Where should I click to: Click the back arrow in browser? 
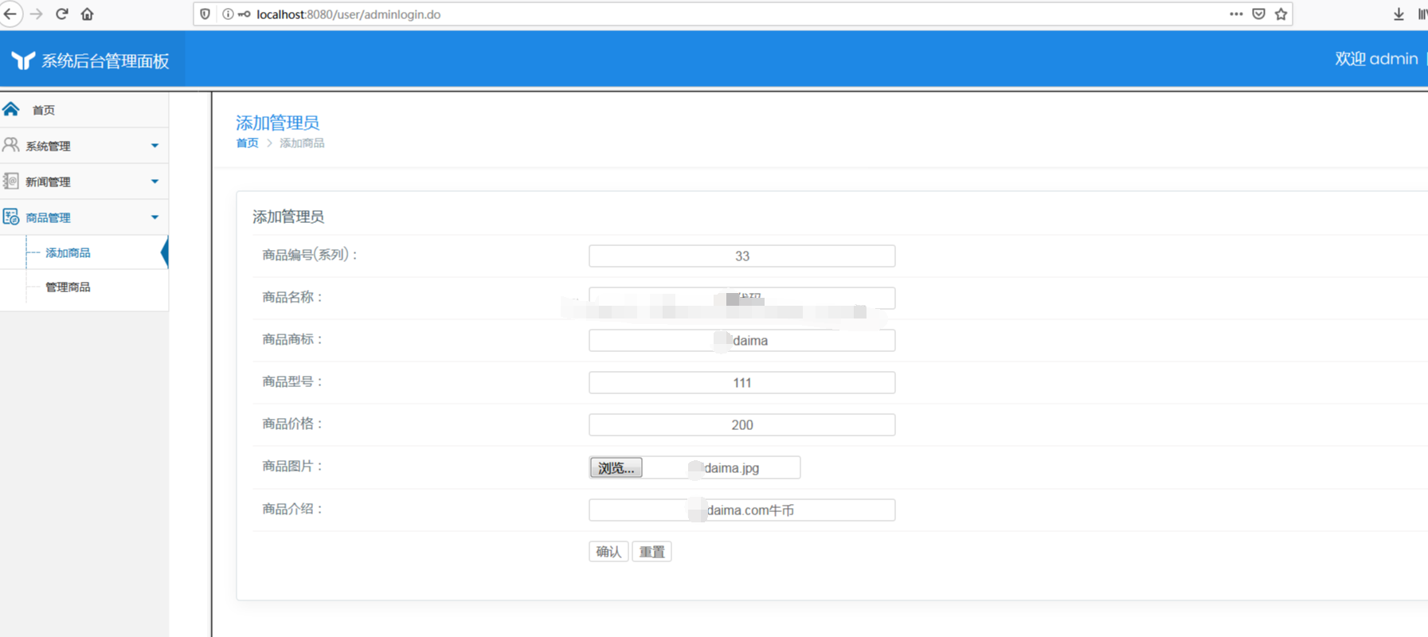(10, 14)
